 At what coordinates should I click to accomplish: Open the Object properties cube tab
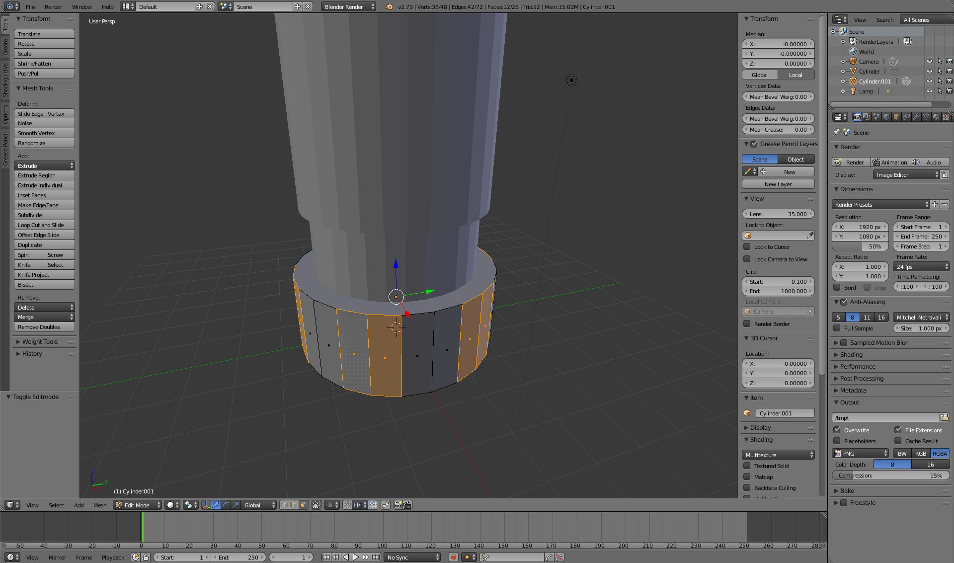(x=896, y=117)
